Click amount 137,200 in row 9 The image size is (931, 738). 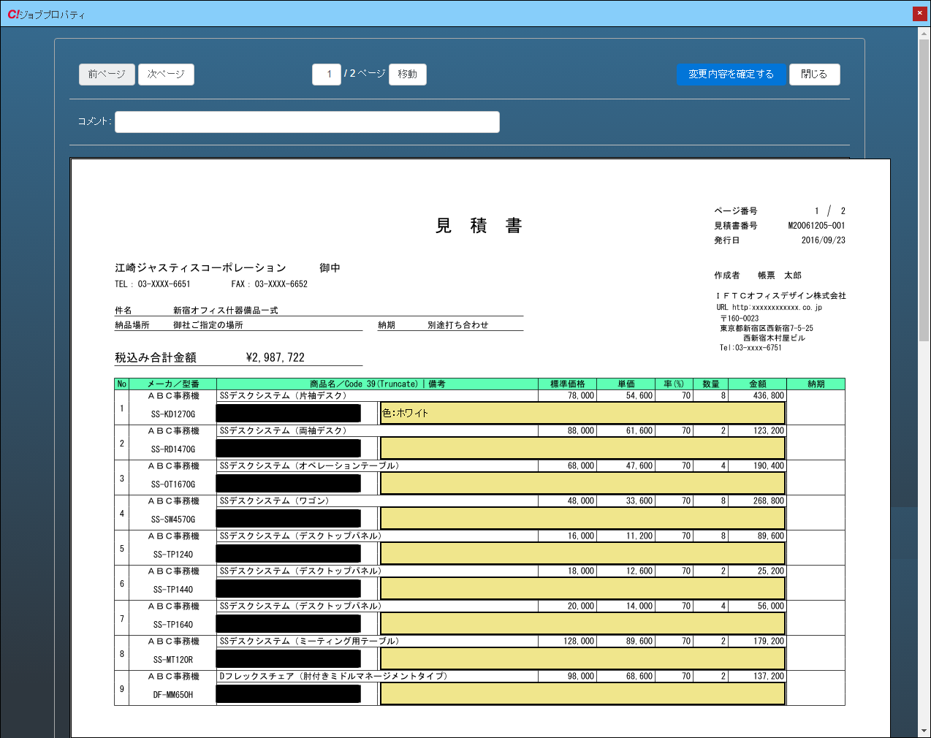pyautogui.click(x=769, y=676)
